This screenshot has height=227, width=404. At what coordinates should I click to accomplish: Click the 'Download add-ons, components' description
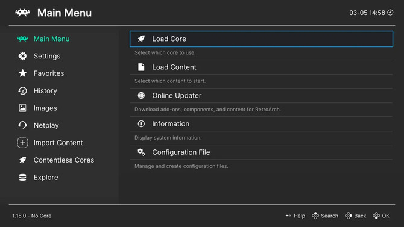207,110
